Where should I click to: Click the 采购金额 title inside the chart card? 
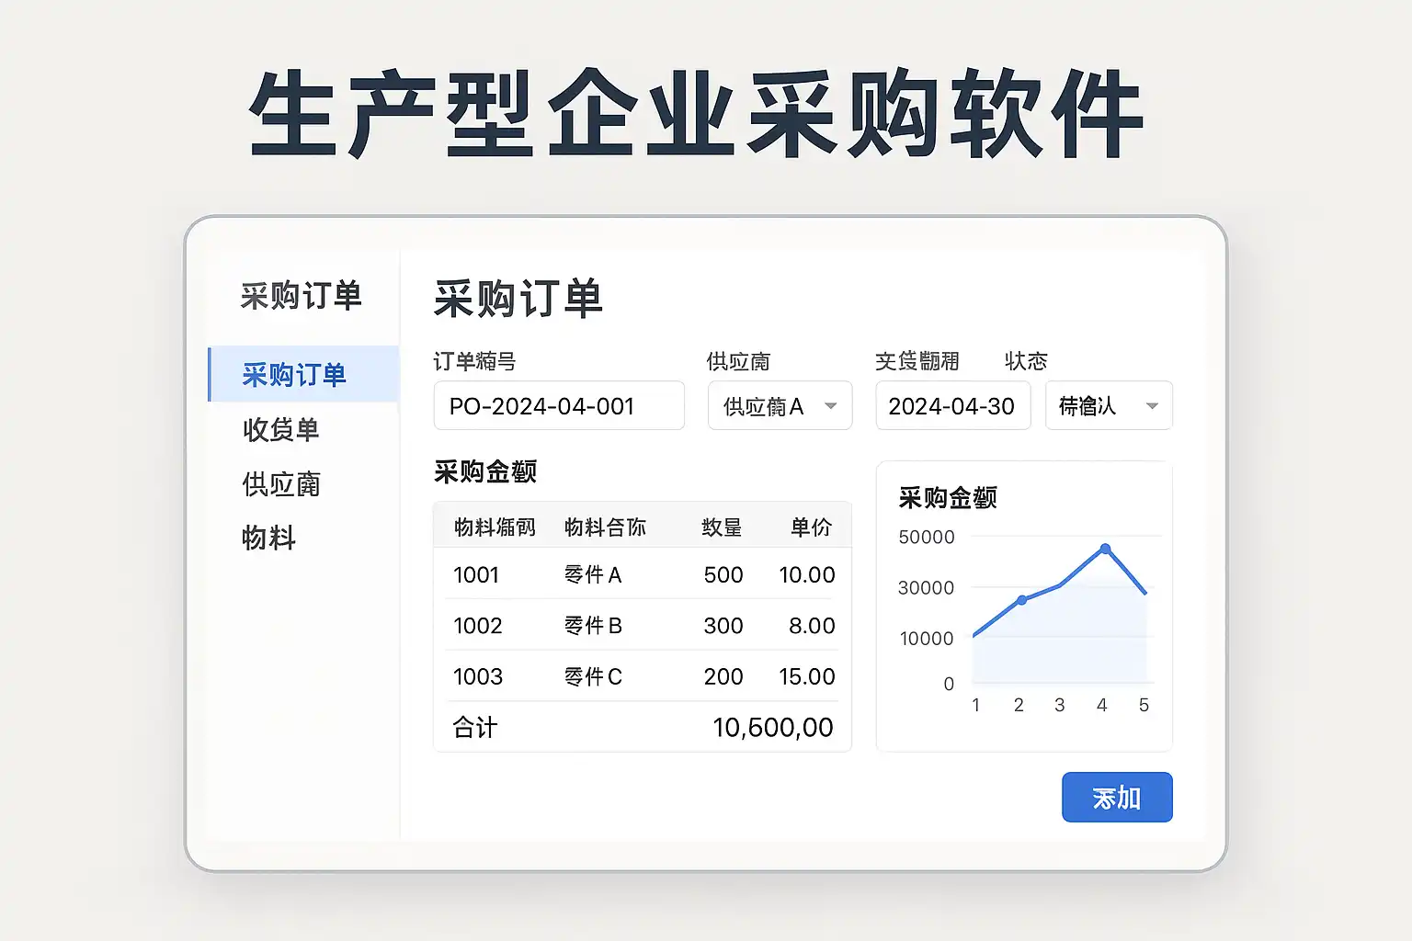click(948, 498)
